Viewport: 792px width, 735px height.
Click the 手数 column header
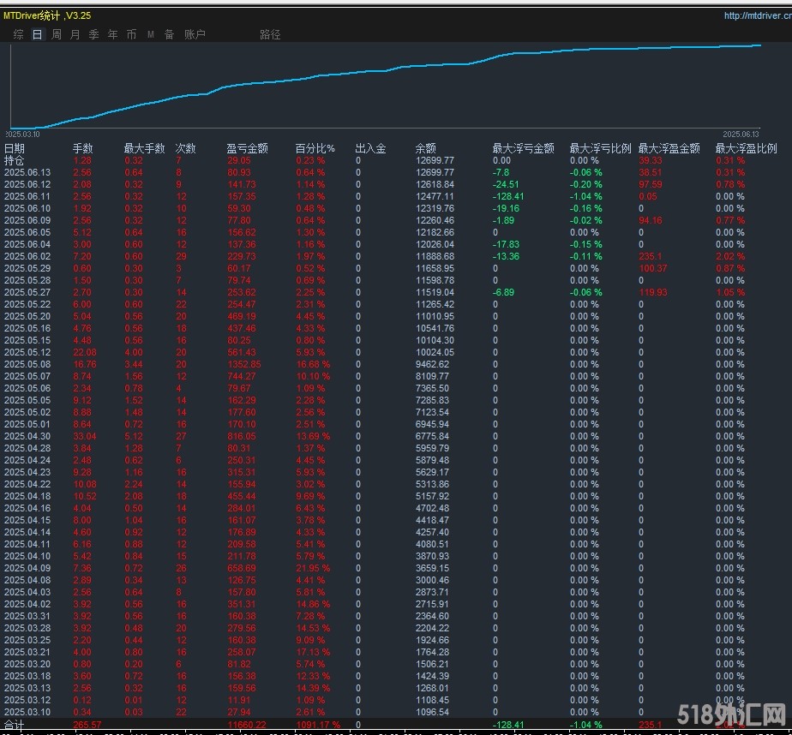83,148
